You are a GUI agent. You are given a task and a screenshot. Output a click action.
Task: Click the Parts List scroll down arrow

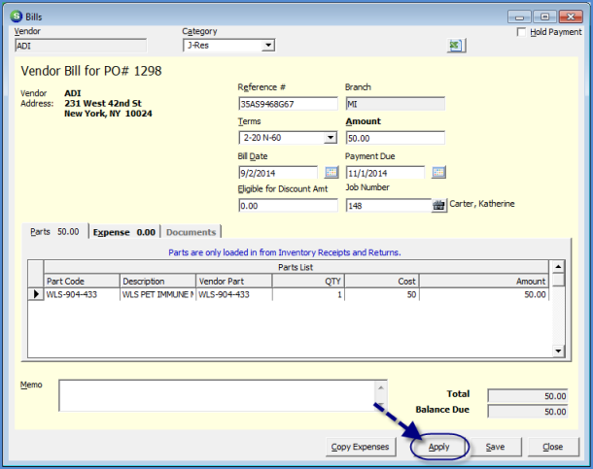point(558,351)
